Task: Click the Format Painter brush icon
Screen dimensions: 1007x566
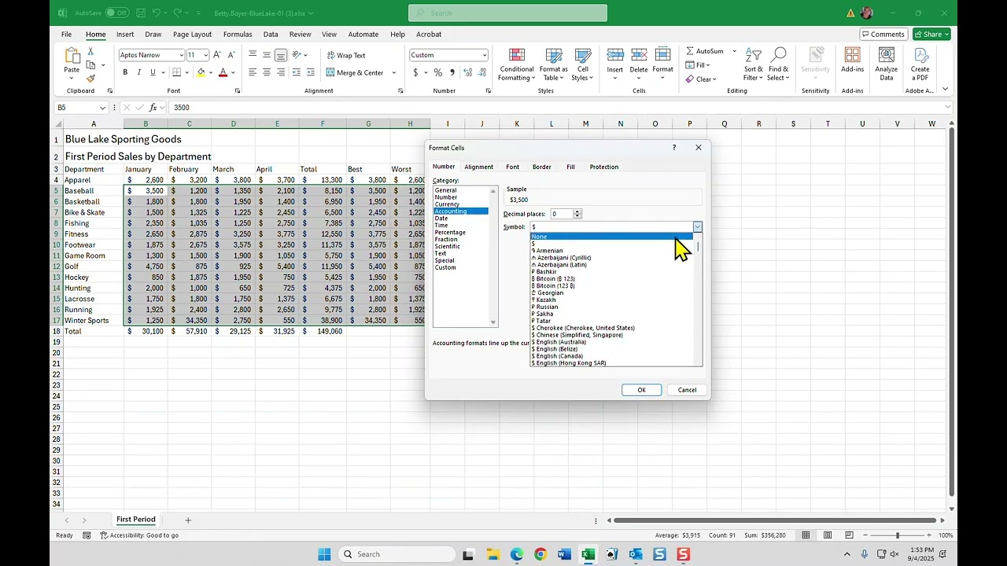Action: (90, 78)
